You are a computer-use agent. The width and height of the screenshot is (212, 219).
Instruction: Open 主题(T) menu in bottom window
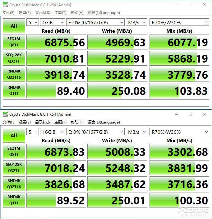click(60, 122)
